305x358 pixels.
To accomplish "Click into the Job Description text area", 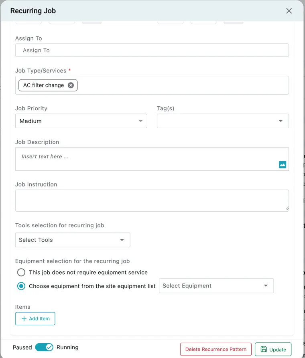I will [152, 159].
